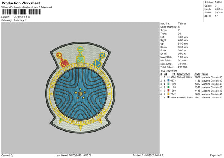Viewport: 224px width, 158px height.
Task: Click the Created By: label
Action: coord(8,155)
